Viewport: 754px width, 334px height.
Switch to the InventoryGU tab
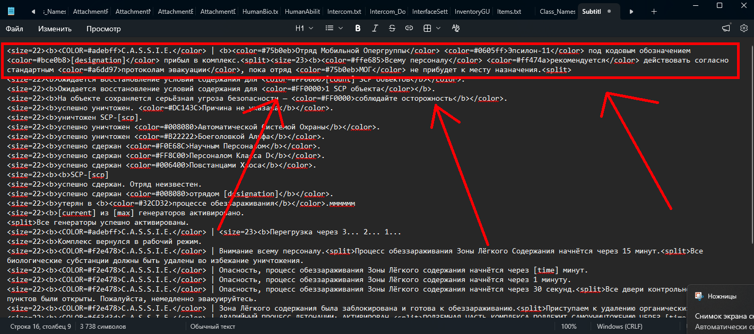pyautogui.click(x=473, y=11)
